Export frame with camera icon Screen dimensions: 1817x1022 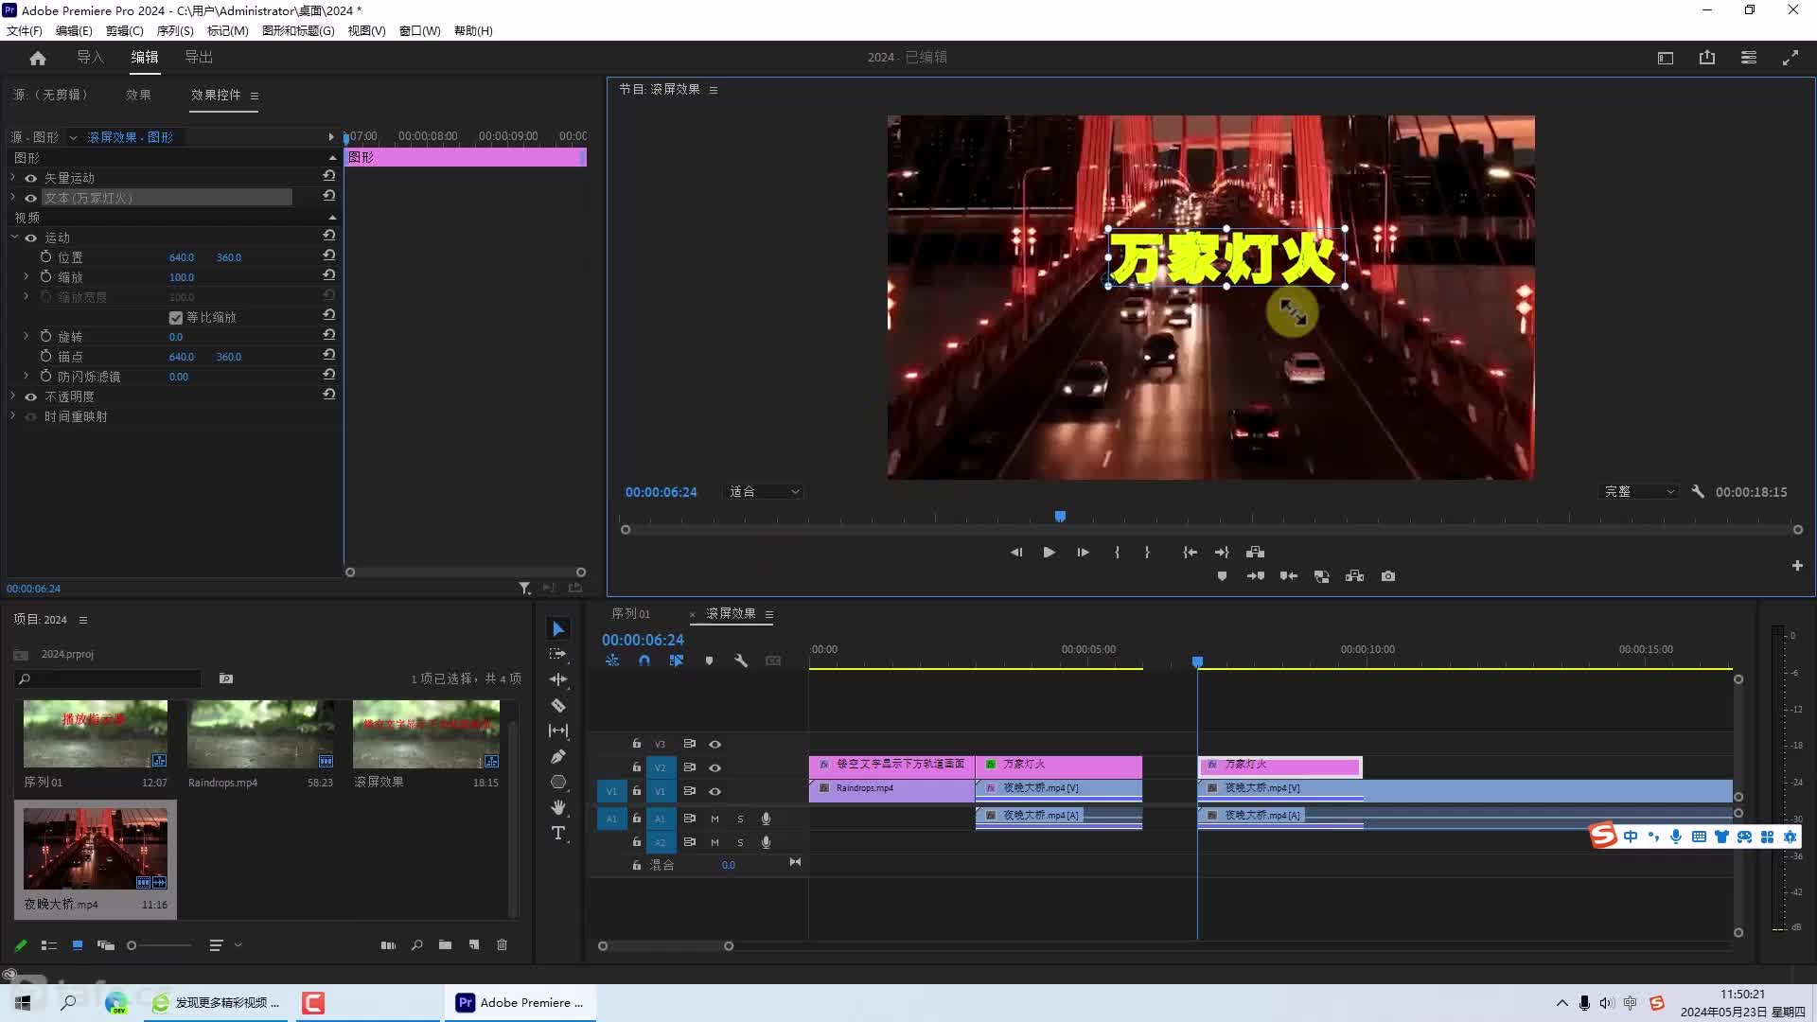(x=1388, y=576)
